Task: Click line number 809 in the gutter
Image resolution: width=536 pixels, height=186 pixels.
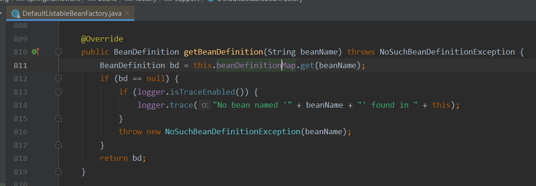Action: [x=21, y=39]
